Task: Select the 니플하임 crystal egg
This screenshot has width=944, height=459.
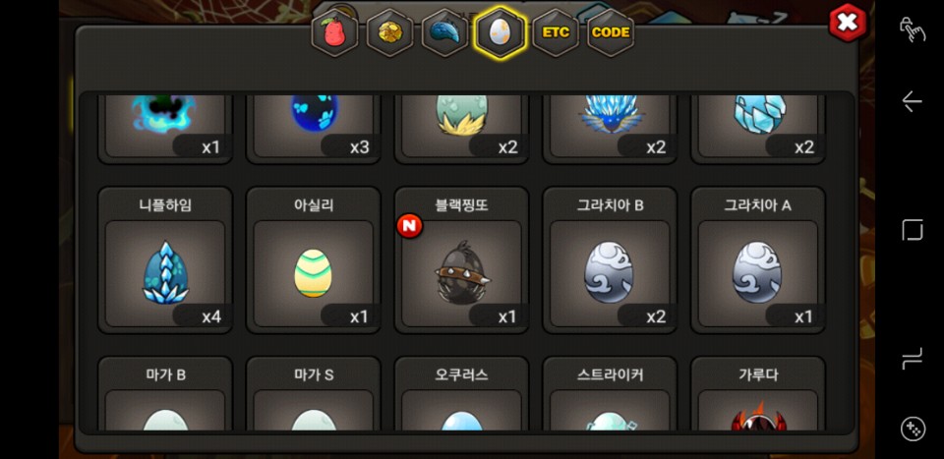Action: (165, 259)
